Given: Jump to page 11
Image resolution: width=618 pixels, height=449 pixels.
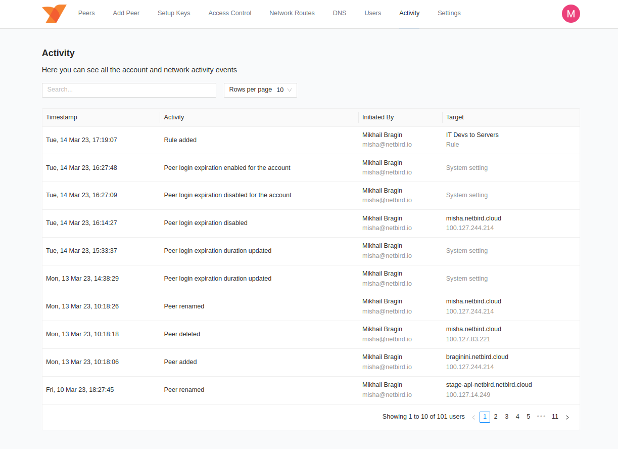Looking at the screenshot, I should coord(555,417).
